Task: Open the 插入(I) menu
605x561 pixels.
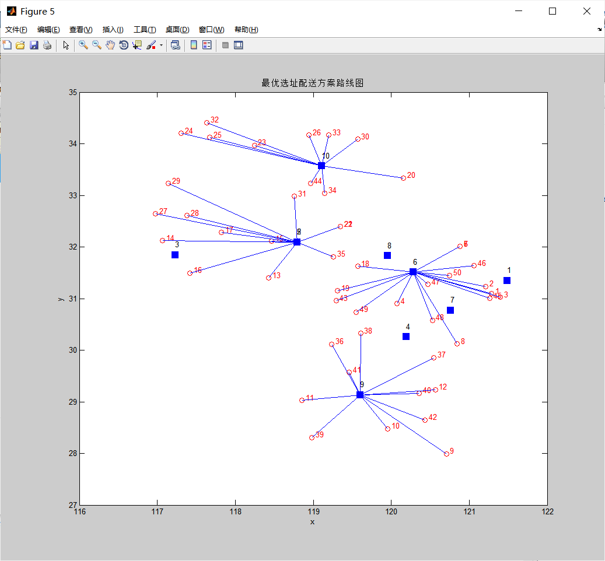Action: tap(113, 30)
